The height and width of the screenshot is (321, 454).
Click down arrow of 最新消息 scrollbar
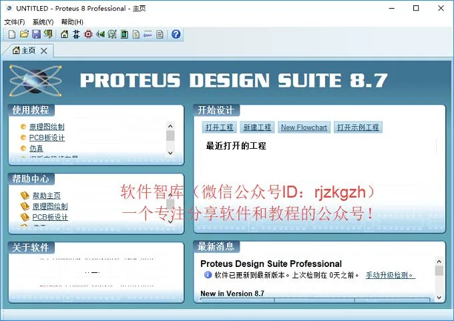point(439,298)
